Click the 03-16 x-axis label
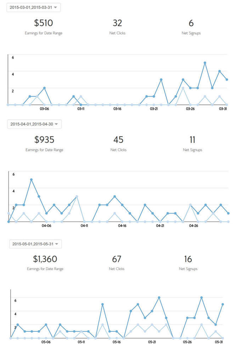Viewport: 235px width, 344px height. coord(117,109)
